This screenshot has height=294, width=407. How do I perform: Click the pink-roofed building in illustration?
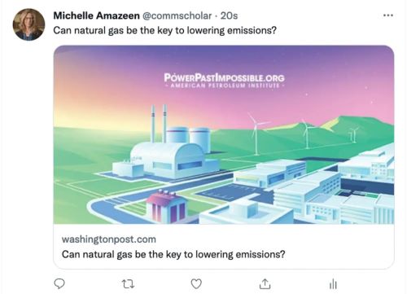click(x=167, y=208)
